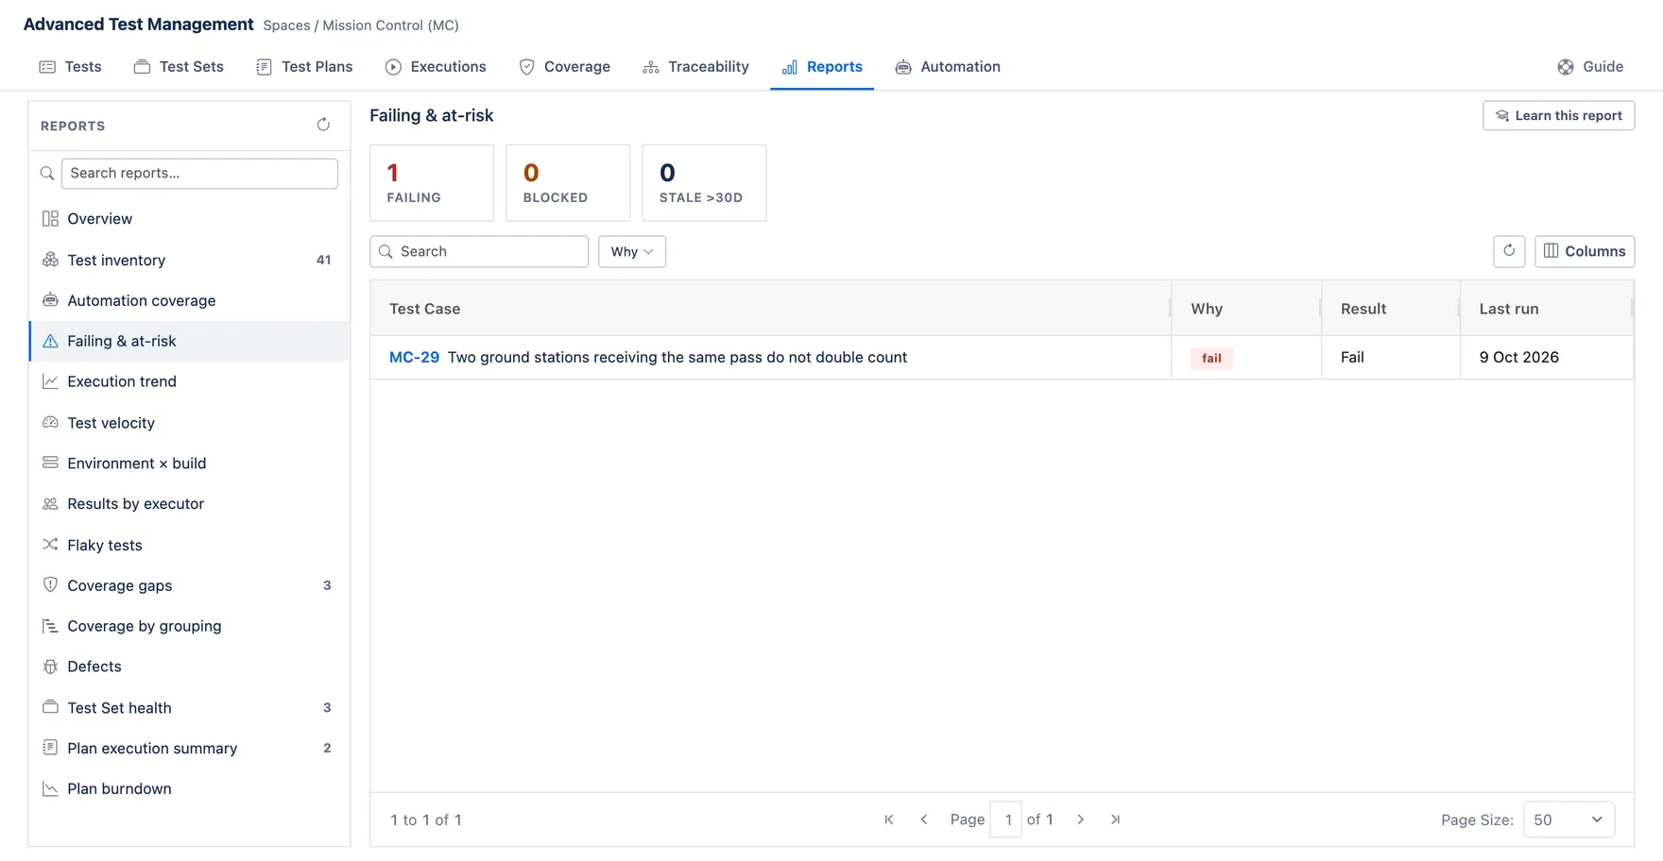Open the Guide help icon
Image resolution: width=1663 pixels, height=861 pixels.
(1590, 66)
